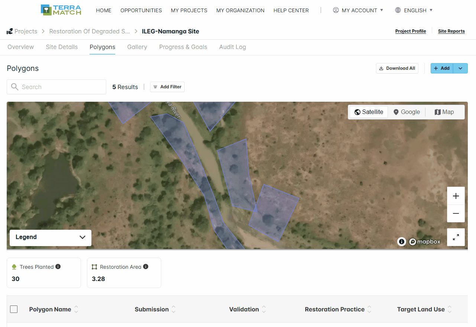Sort by Polygon Name arrows
This screenshot has height=327, width=476.
(76, 309)
